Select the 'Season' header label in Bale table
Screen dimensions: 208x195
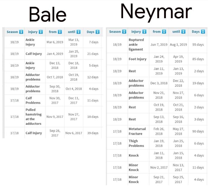12,32
